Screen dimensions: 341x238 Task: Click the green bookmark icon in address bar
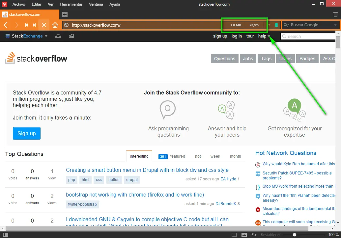(x=276, y=25)
